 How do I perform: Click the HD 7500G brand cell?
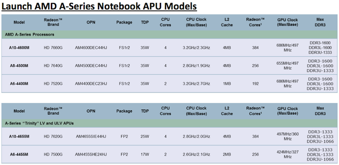pyautogui.click(x=53, y=154)
